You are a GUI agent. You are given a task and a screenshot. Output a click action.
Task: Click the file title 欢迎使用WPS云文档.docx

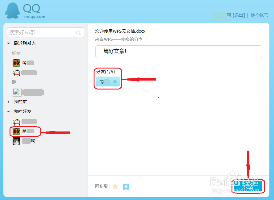pos(120,31)
